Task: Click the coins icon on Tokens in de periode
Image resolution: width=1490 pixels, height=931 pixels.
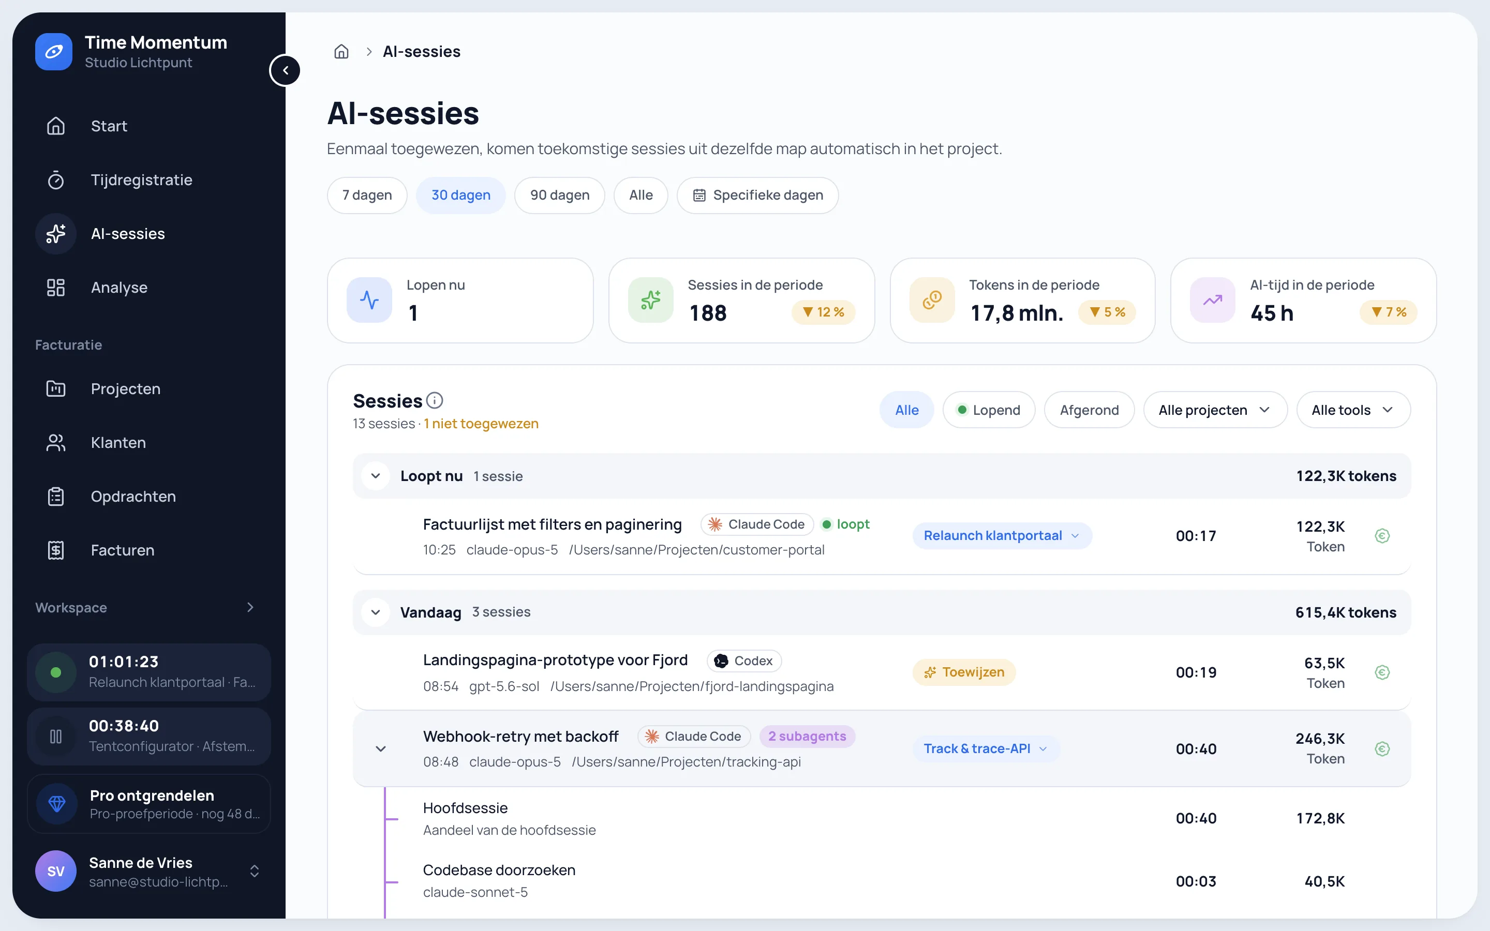Action: (932, 300)
